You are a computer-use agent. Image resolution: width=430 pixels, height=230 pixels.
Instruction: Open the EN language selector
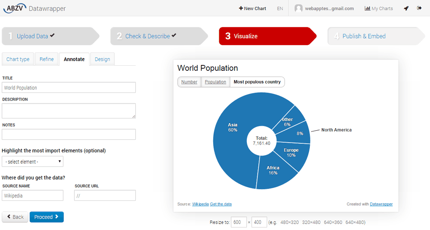point(280,8)
